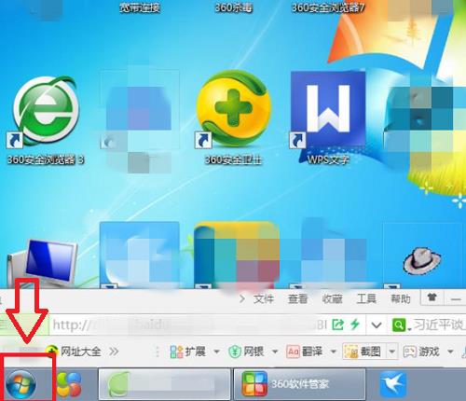The width and height of the screenshot is (466, 401).
Task: Click the skin shirt icon in browser
Action: point(432,297)
